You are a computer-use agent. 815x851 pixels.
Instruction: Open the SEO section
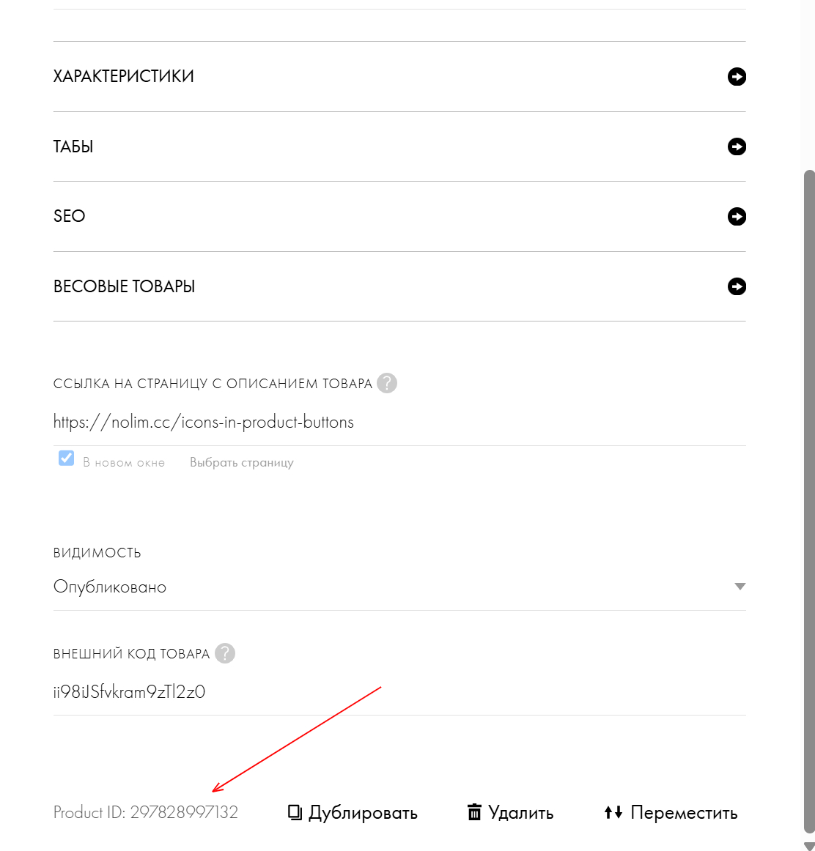399,217
